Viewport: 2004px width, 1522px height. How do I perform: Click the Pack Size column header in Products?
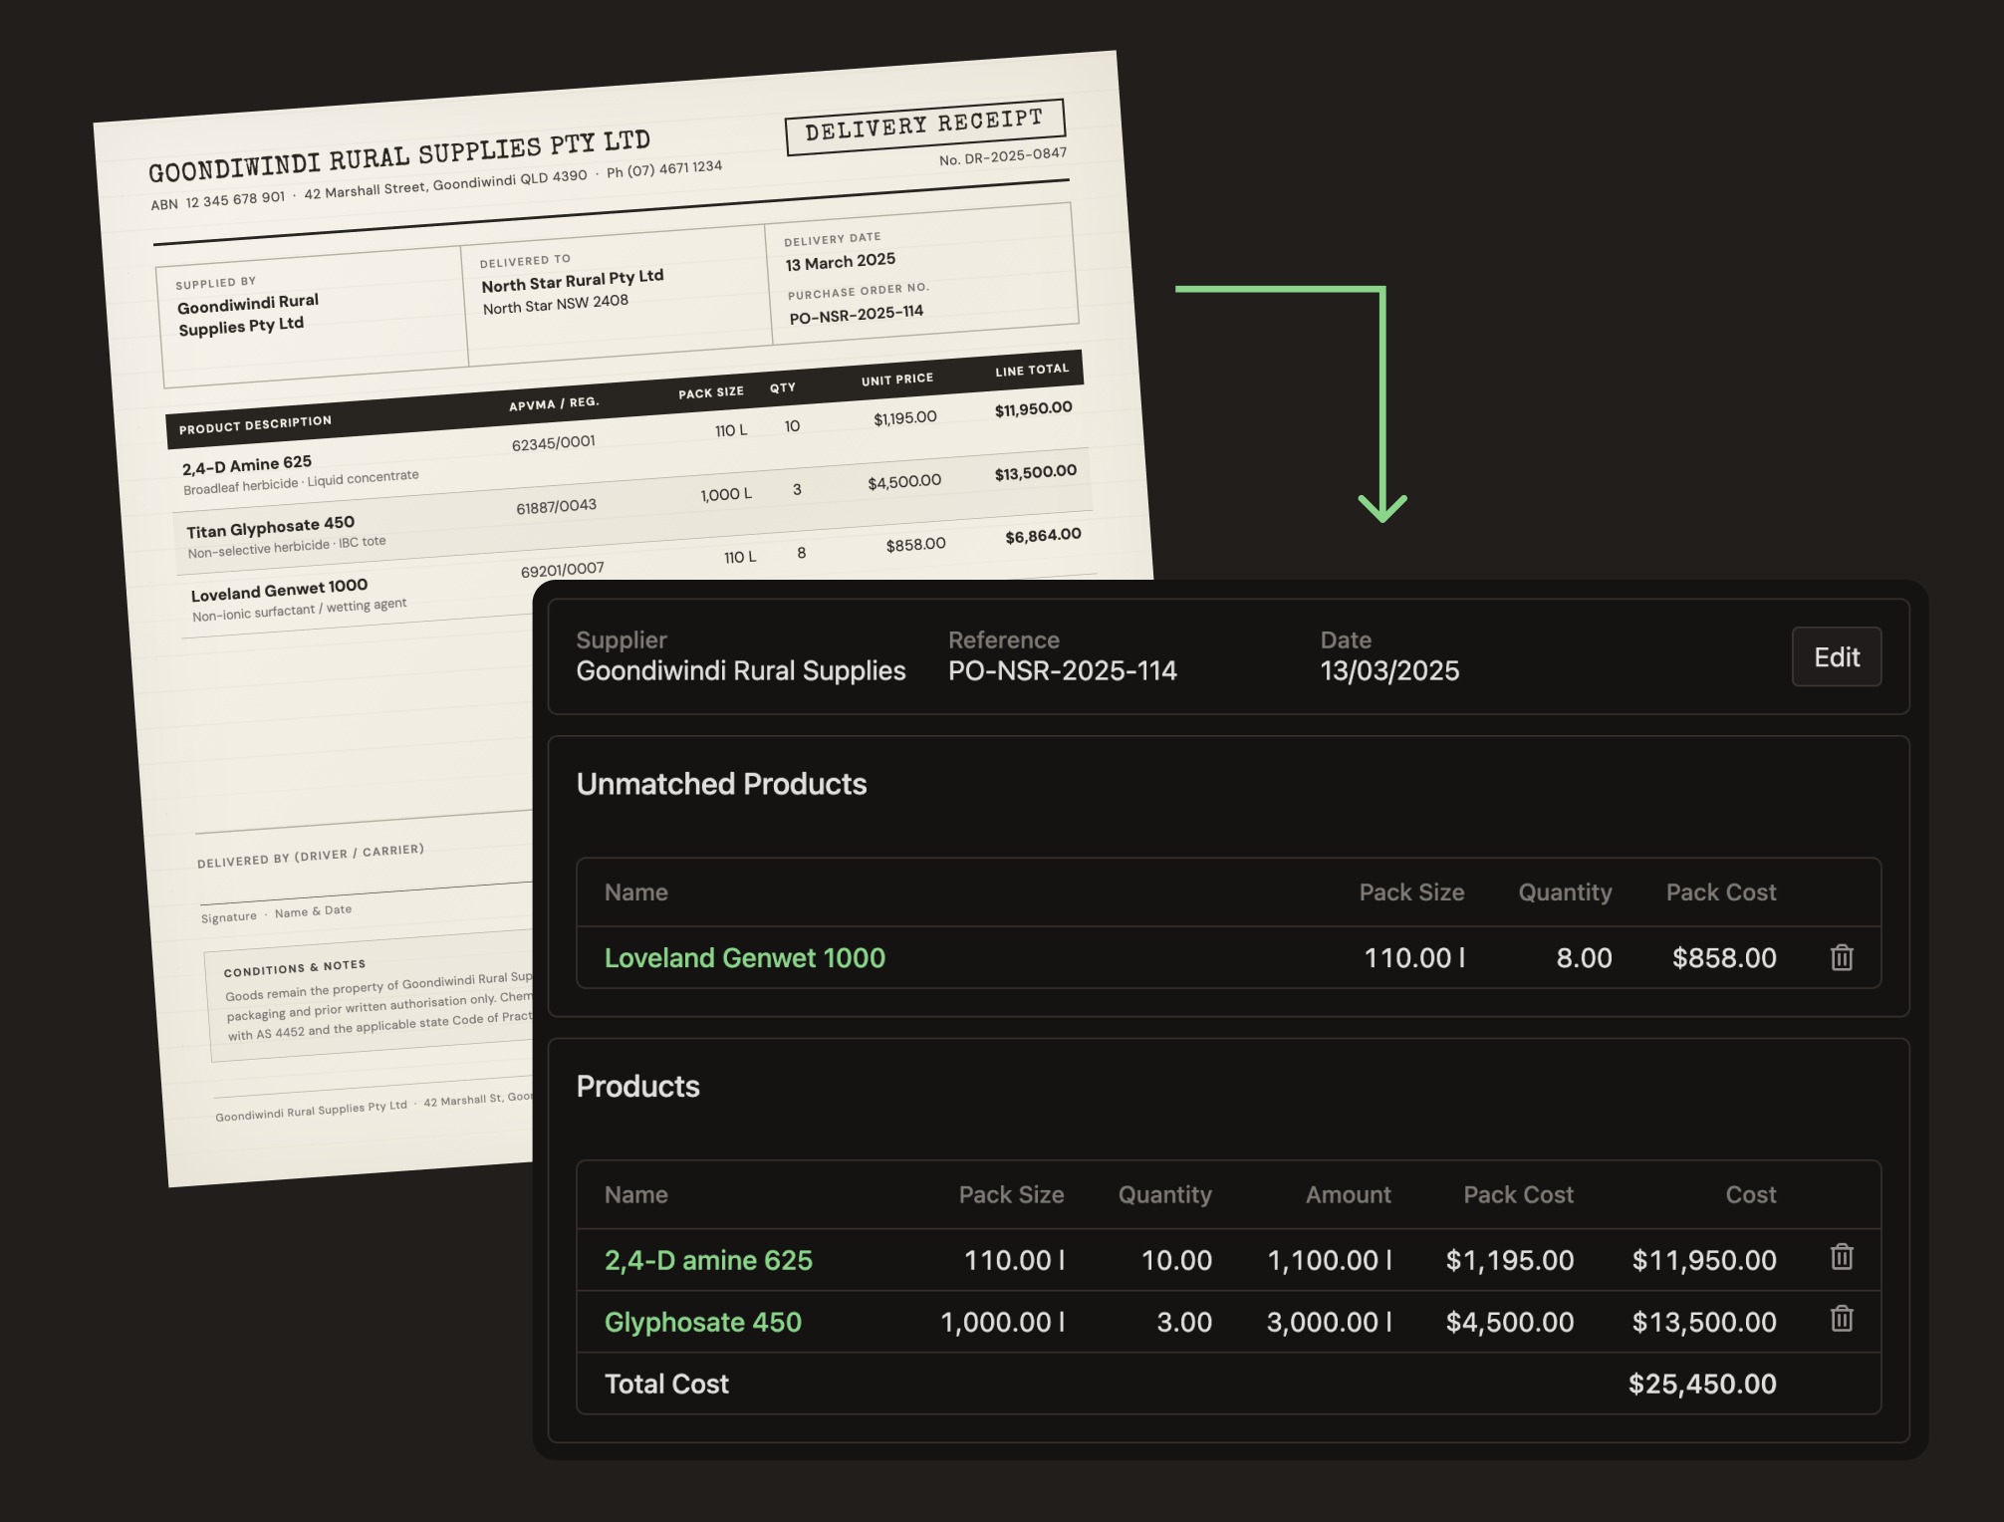(1011, 1194)
